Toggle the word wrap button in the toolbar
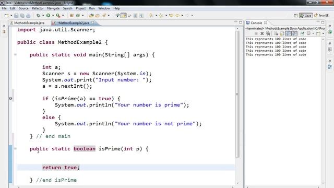The height and width of the screenshot is (188, 334). tap(129, 15)
